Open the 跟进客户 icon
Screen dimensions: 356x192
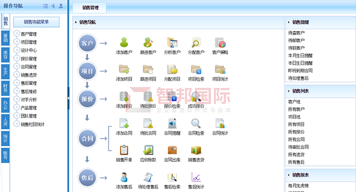[148, 43]
